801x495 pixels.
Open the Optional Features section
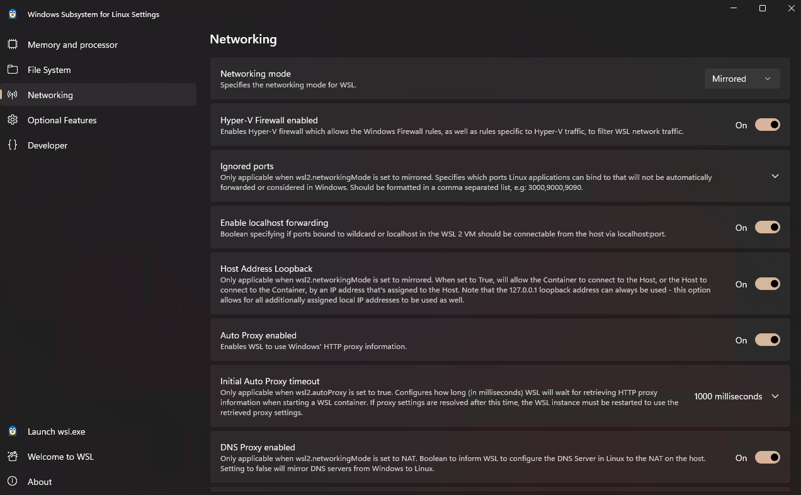pyautogui.click(x=98, y=120)
